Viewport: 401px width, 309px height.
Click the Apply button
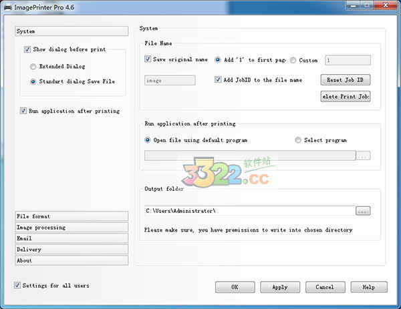[x=280, y=287]
